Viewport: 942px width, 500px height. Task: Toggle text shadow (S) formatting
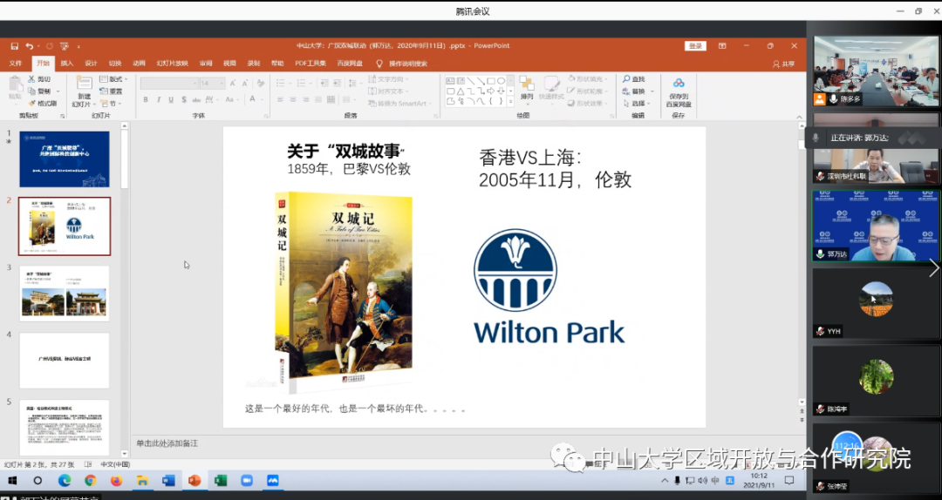point(184,99)
